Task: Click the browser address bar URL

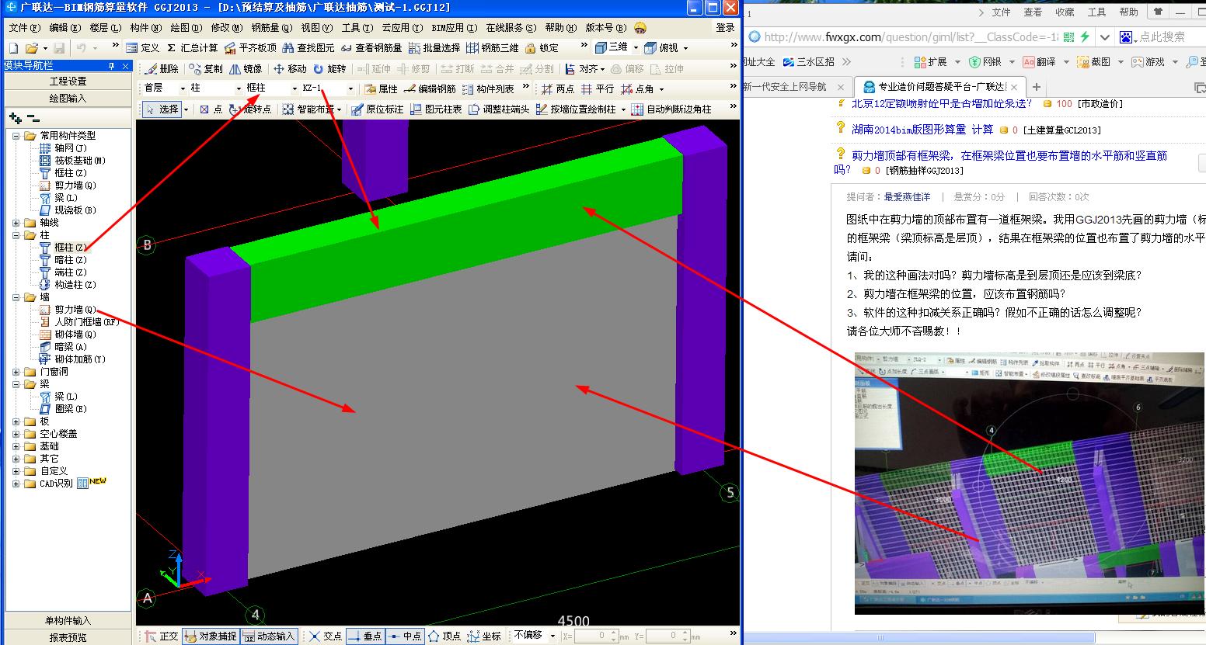Action: click(x=910, y=37)
